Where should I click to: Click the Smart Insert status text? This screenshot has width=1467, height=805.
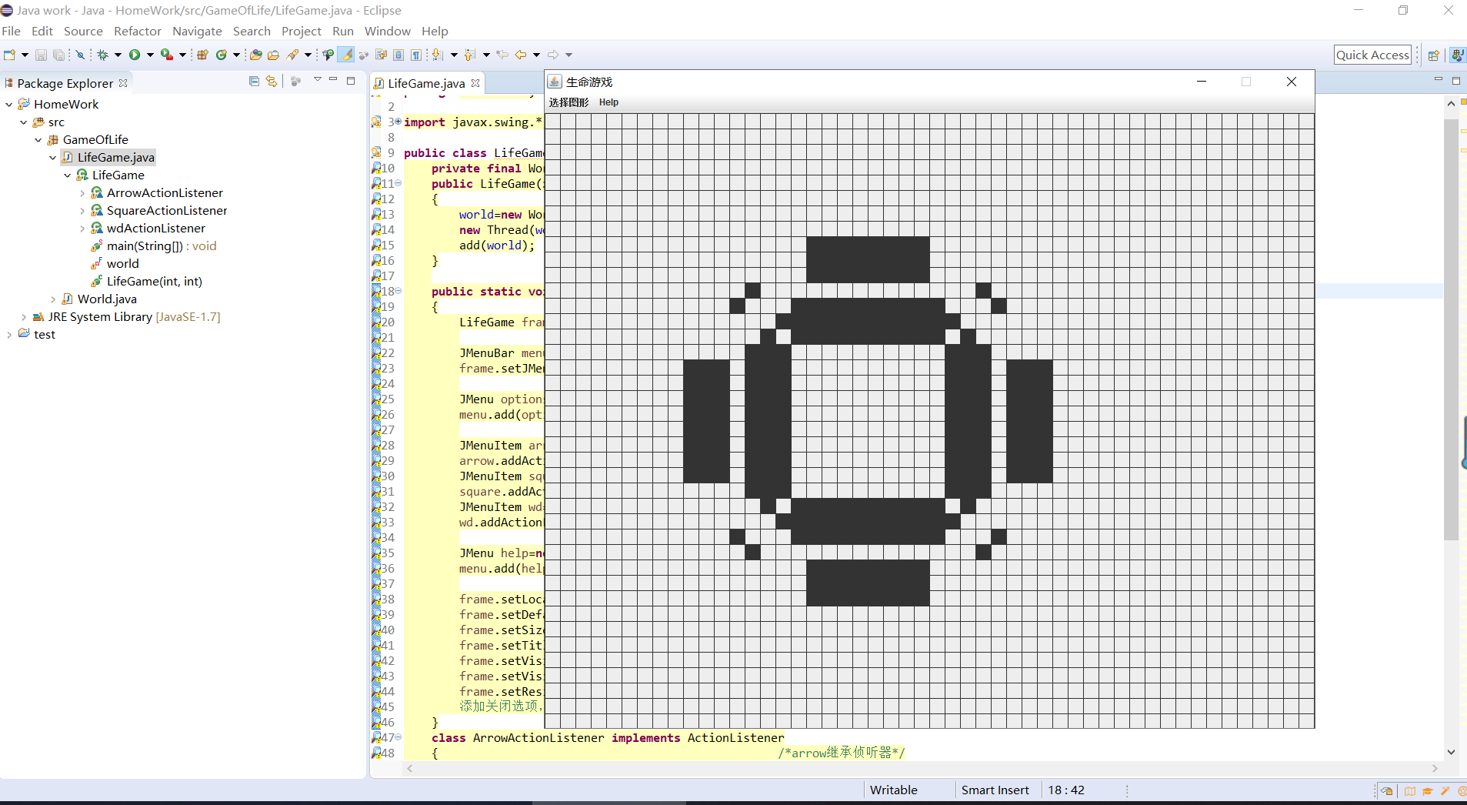[x=995, y=790]
